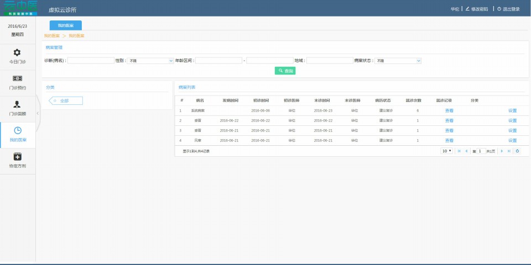
Task: Open 门诊预约 appointment icon
Action: 17,78
